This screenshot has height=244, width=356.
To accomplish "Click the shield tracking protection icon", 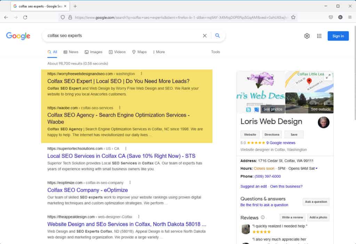I will [63, 17].
